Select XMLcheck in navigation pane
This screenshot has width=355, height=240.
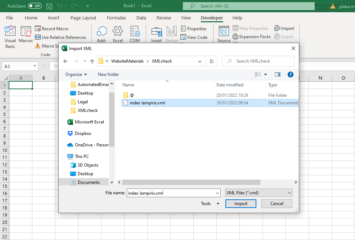pyautogui.click(x=84, y=110)
